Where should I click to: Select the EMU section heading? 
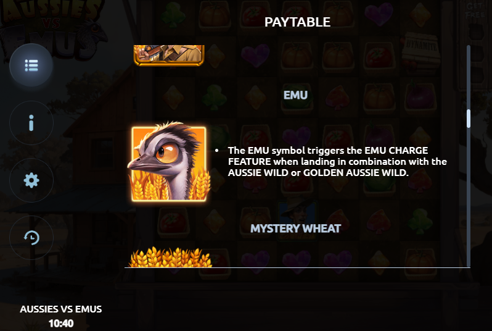pos(295,95)
